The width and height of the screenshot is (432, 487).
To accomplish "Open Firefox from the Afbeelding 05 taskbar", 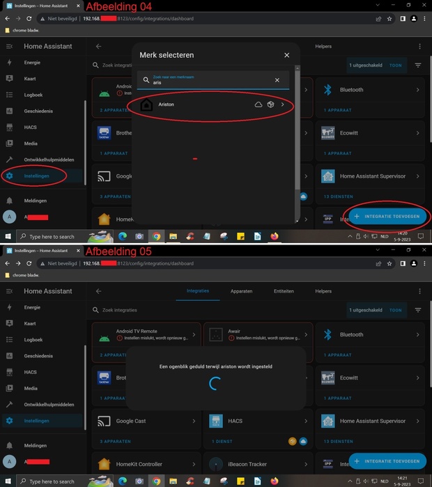I will click(275, 481).
